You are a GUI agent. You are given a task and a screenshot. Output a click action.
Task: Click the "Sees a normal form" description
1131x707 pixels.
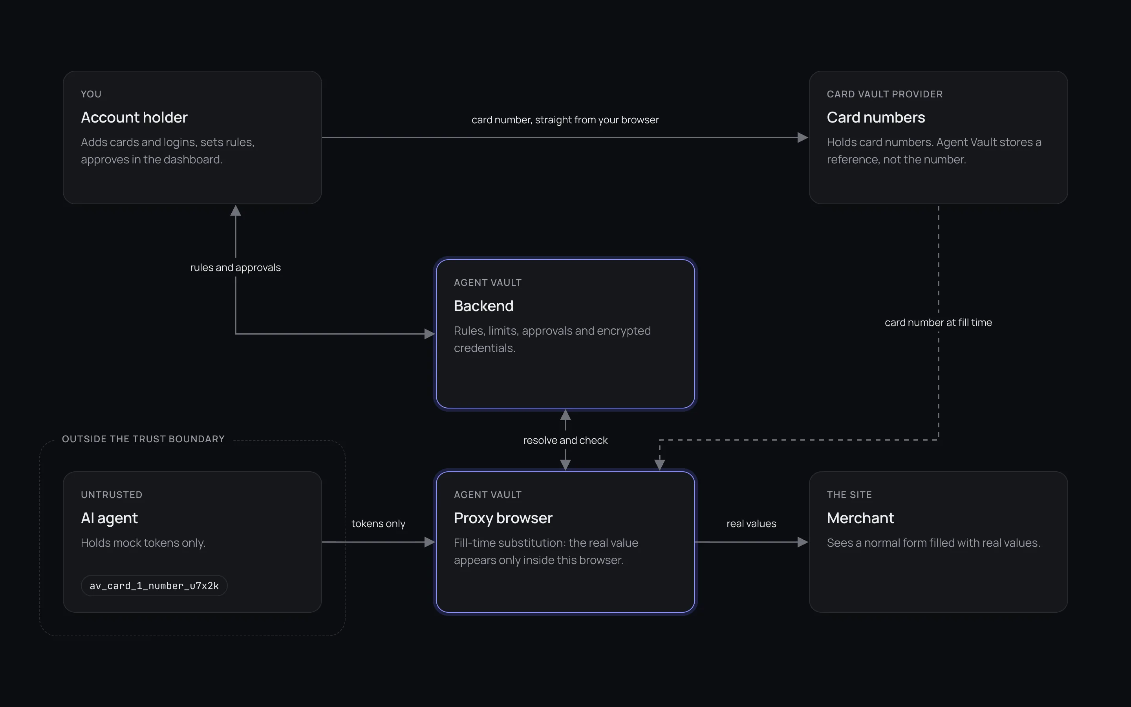click(x=933, y=543)
